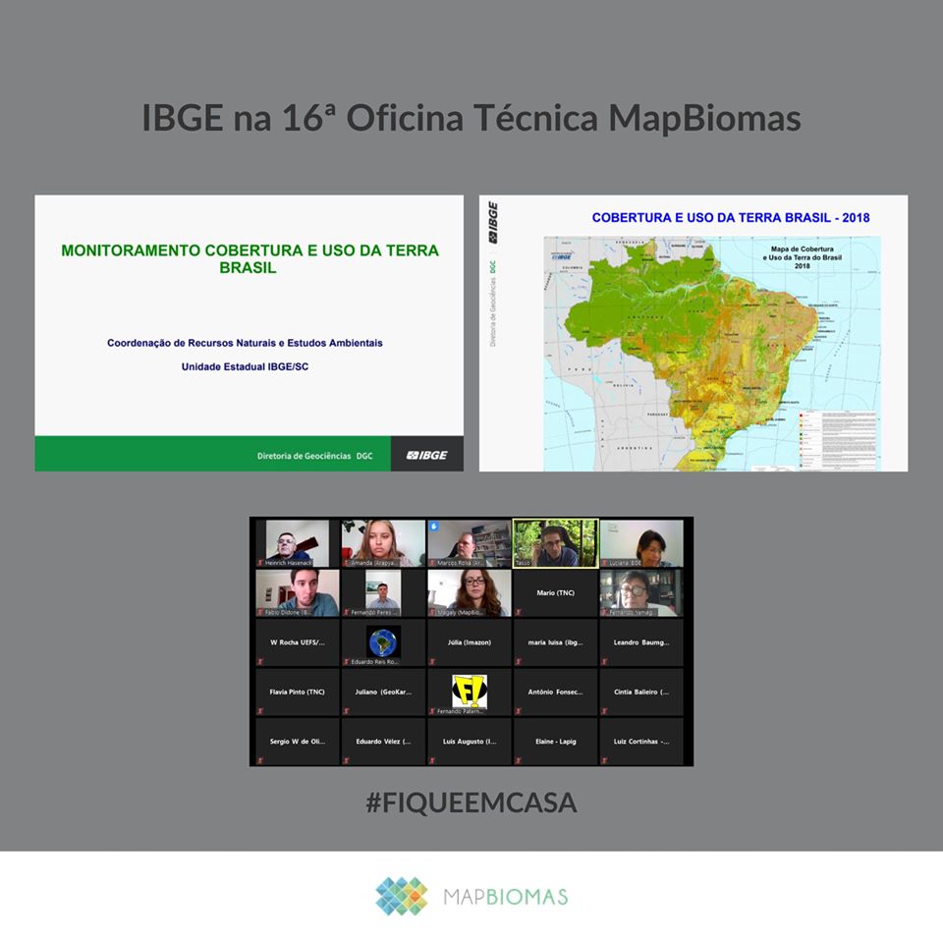
Task: Click 'Coordenação de Recursos Naturais e Estudos Ambientais'
Action: (245, 343)
